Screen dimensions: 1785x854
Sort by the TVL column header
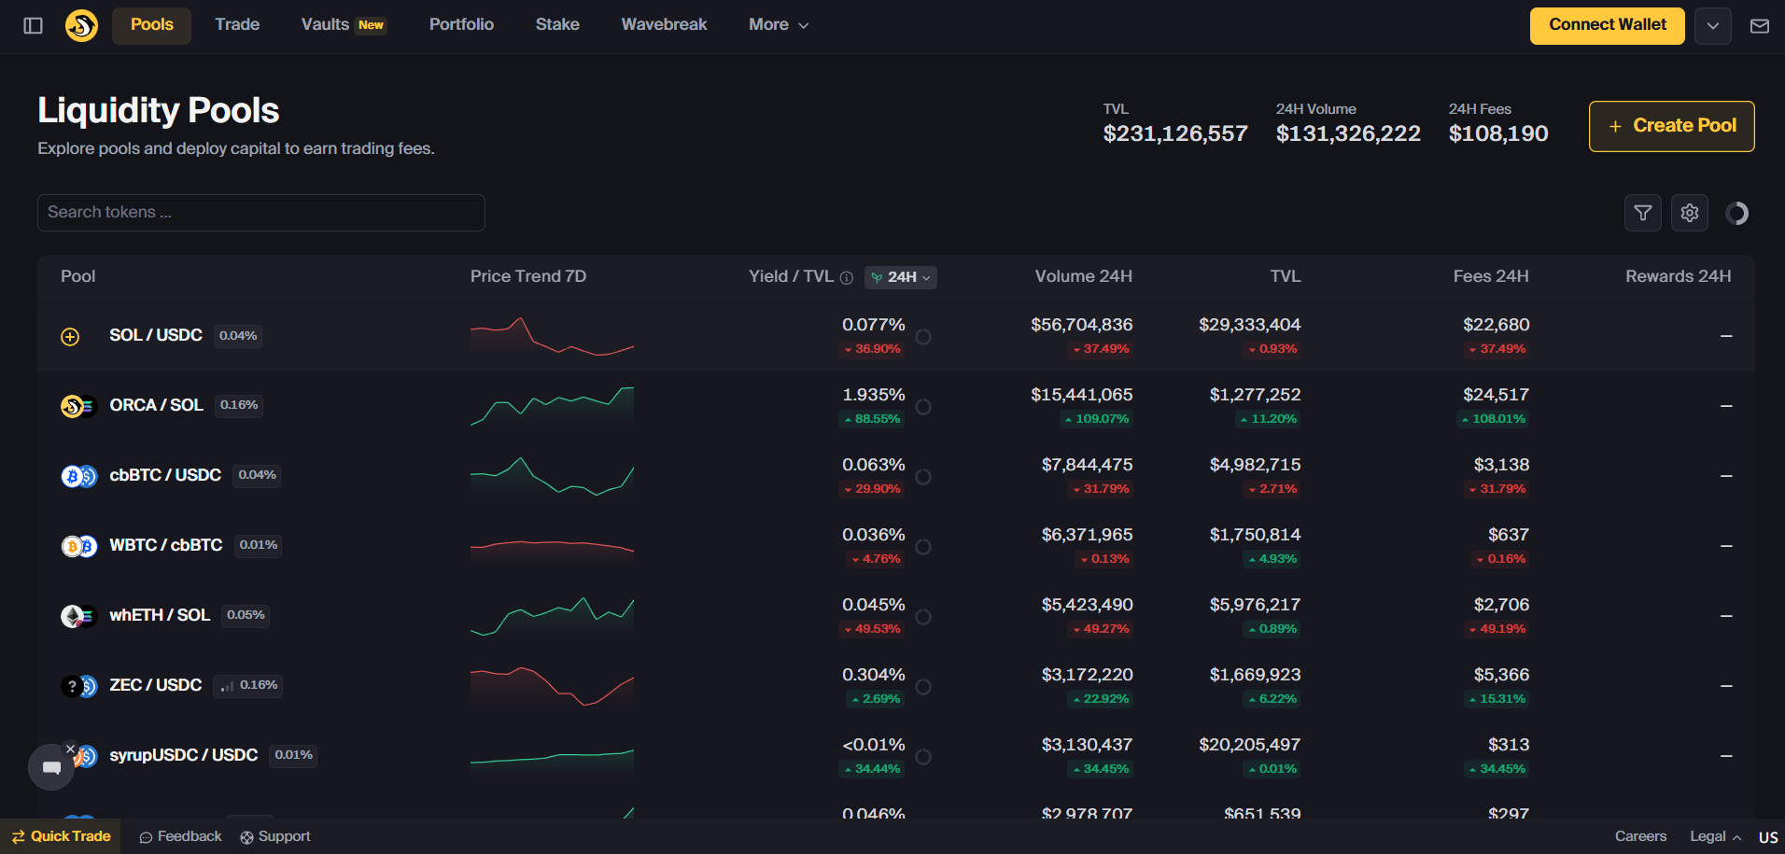pos(1285,276)
